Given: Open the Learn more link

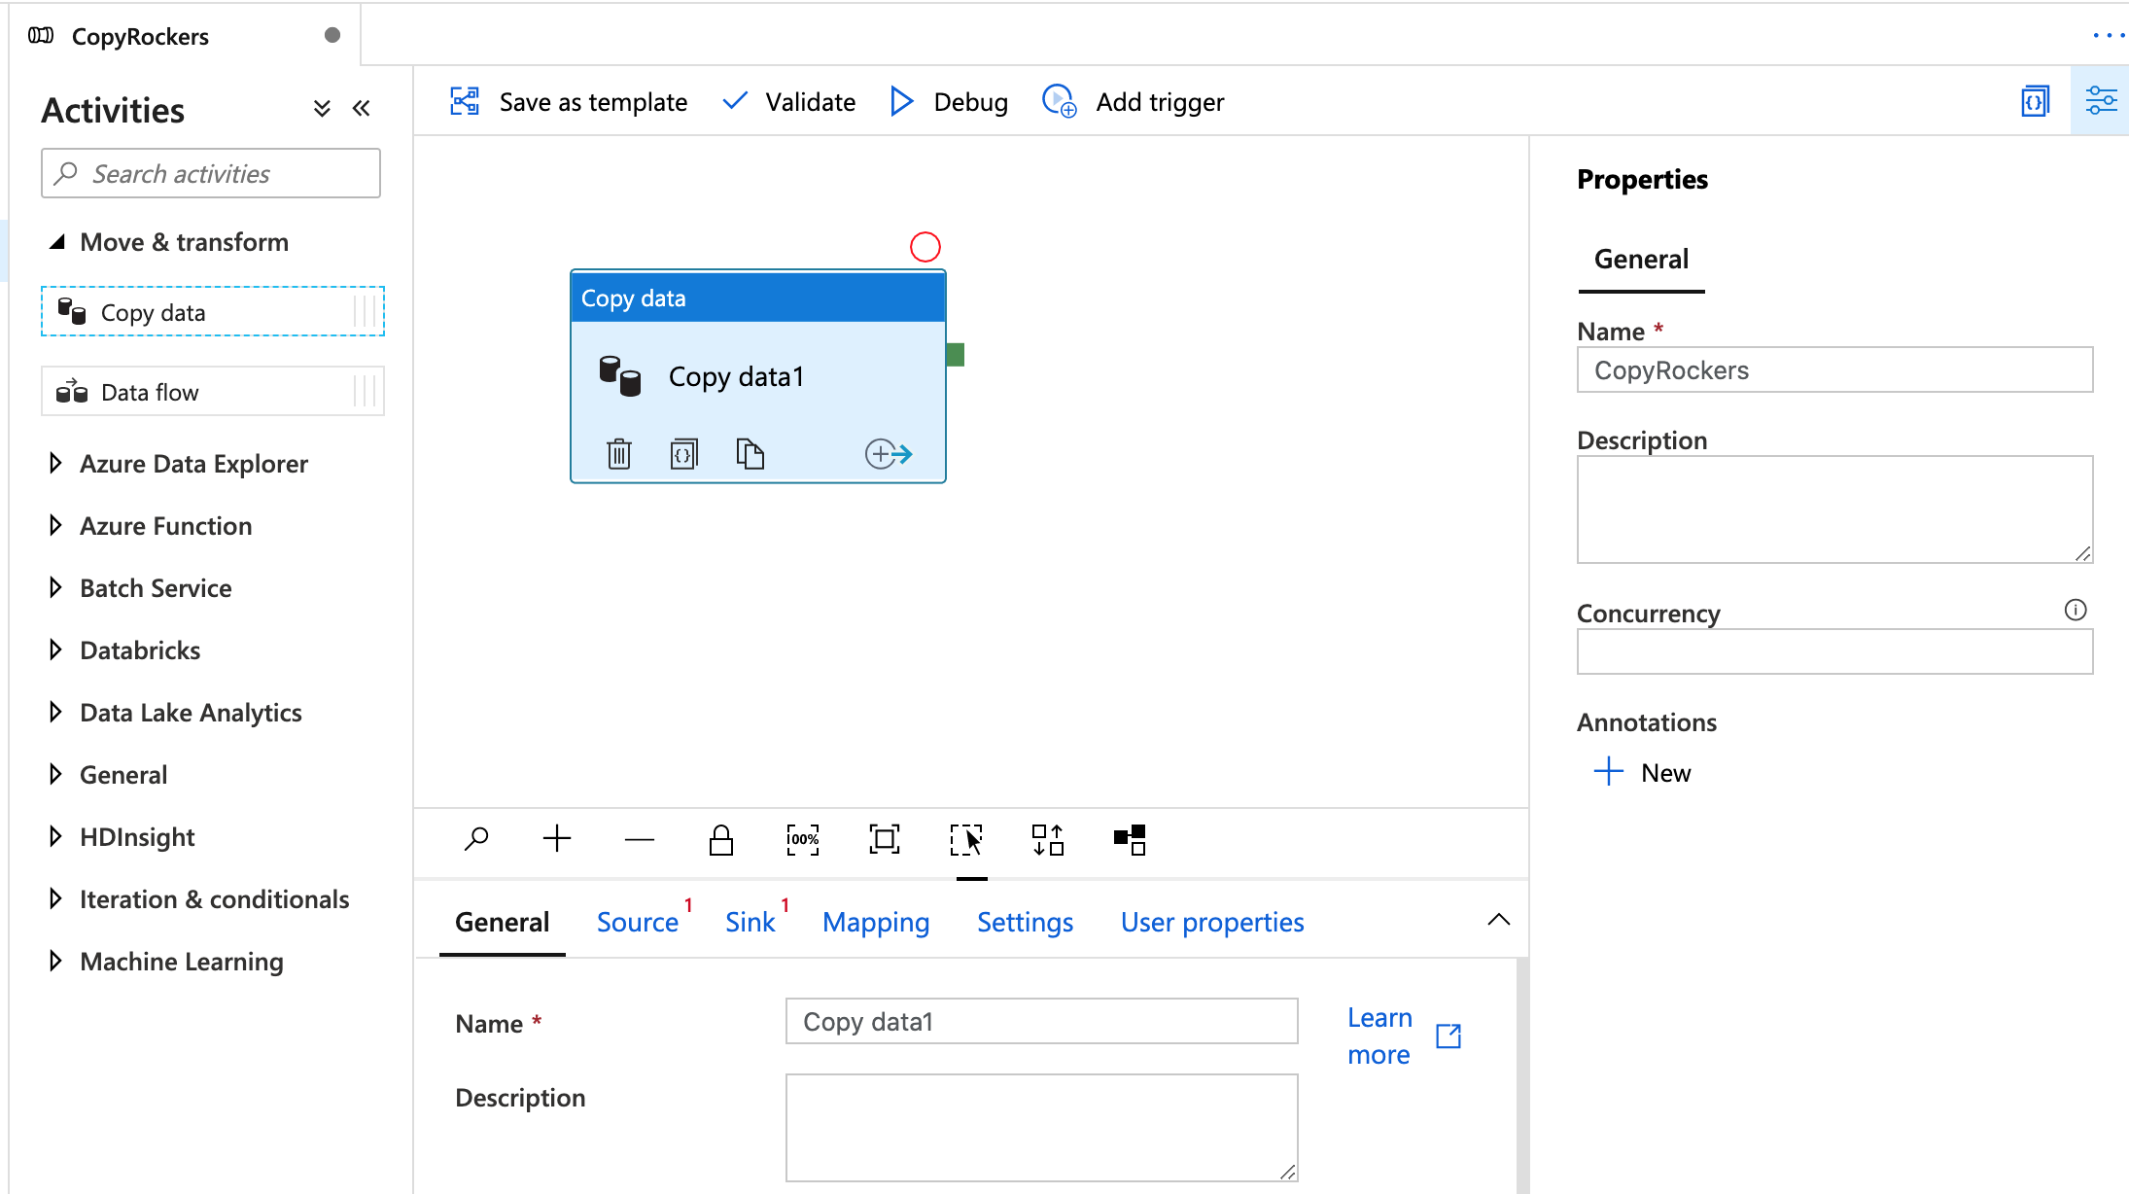Looking at the screenshot, I should tap(1403, 1036).
